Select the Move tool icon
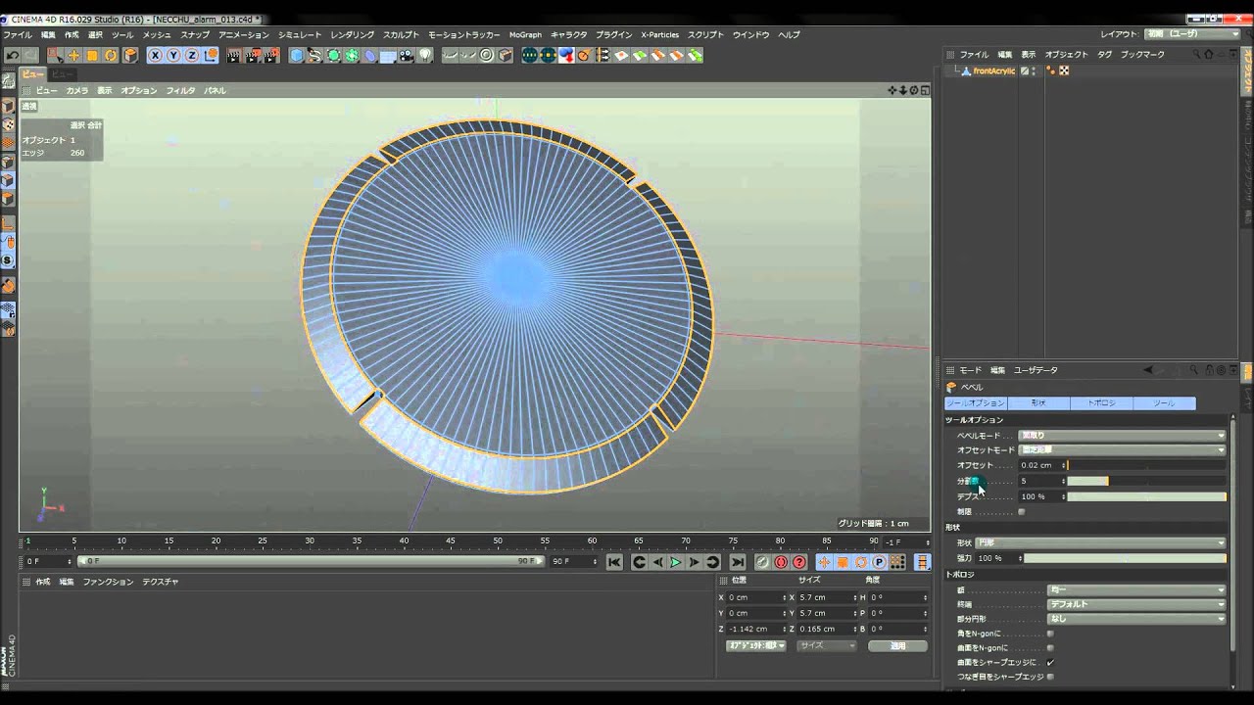Image resolution: width=1254 pixels, height=705 pixels. [73, 56]
